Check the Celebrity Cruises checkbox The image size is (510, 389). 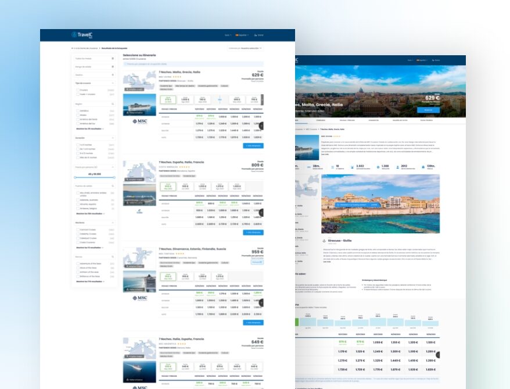point(78,234)
